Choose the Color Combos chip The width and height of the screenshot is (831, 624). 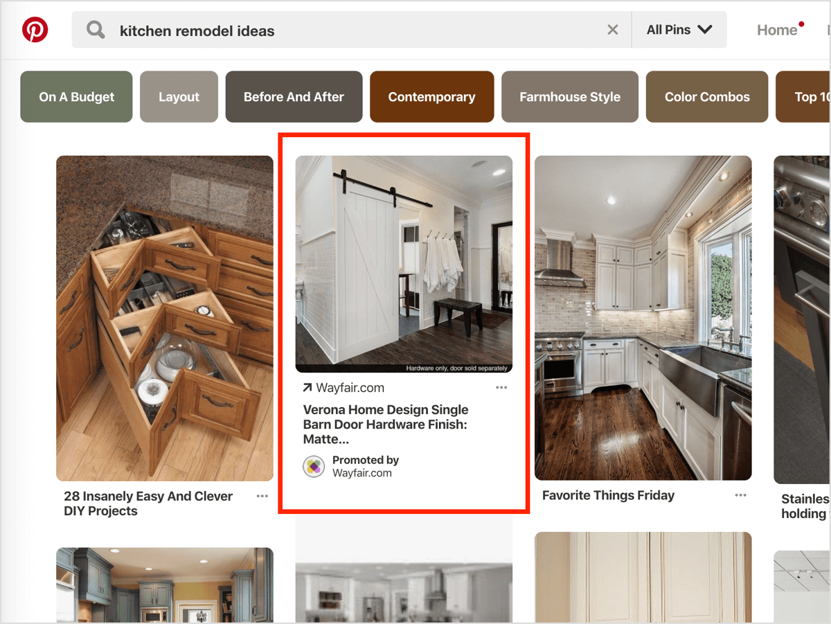click(x=707, y=97)
